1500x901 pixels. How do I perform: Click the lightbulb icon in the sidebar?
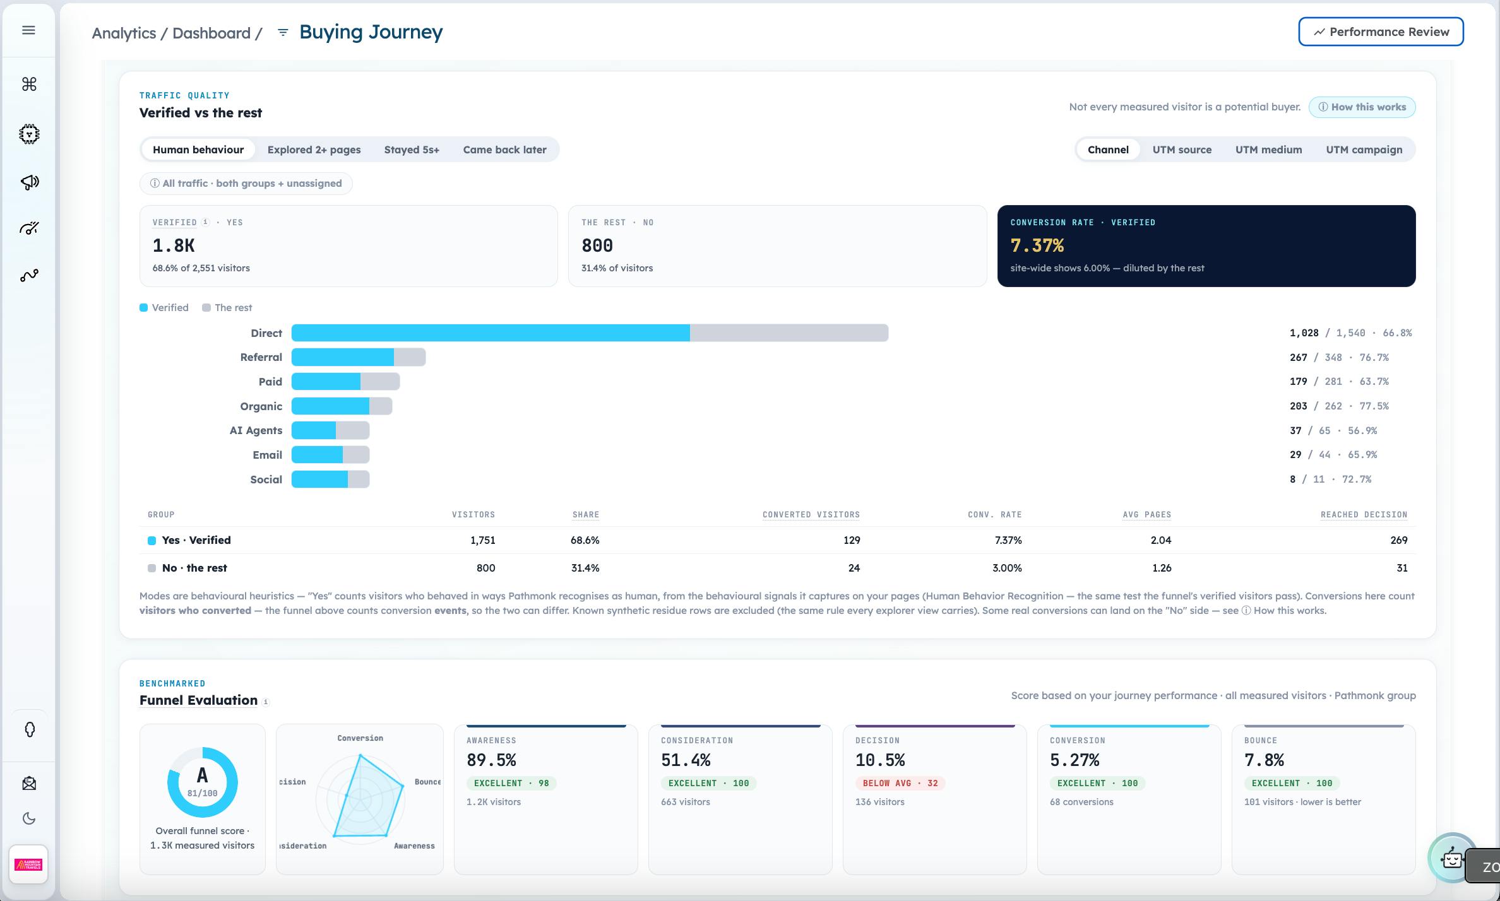click(29, 729)
